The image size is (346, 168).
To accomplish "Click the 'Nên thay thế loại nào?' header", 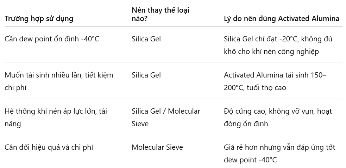I will [161, 14].
